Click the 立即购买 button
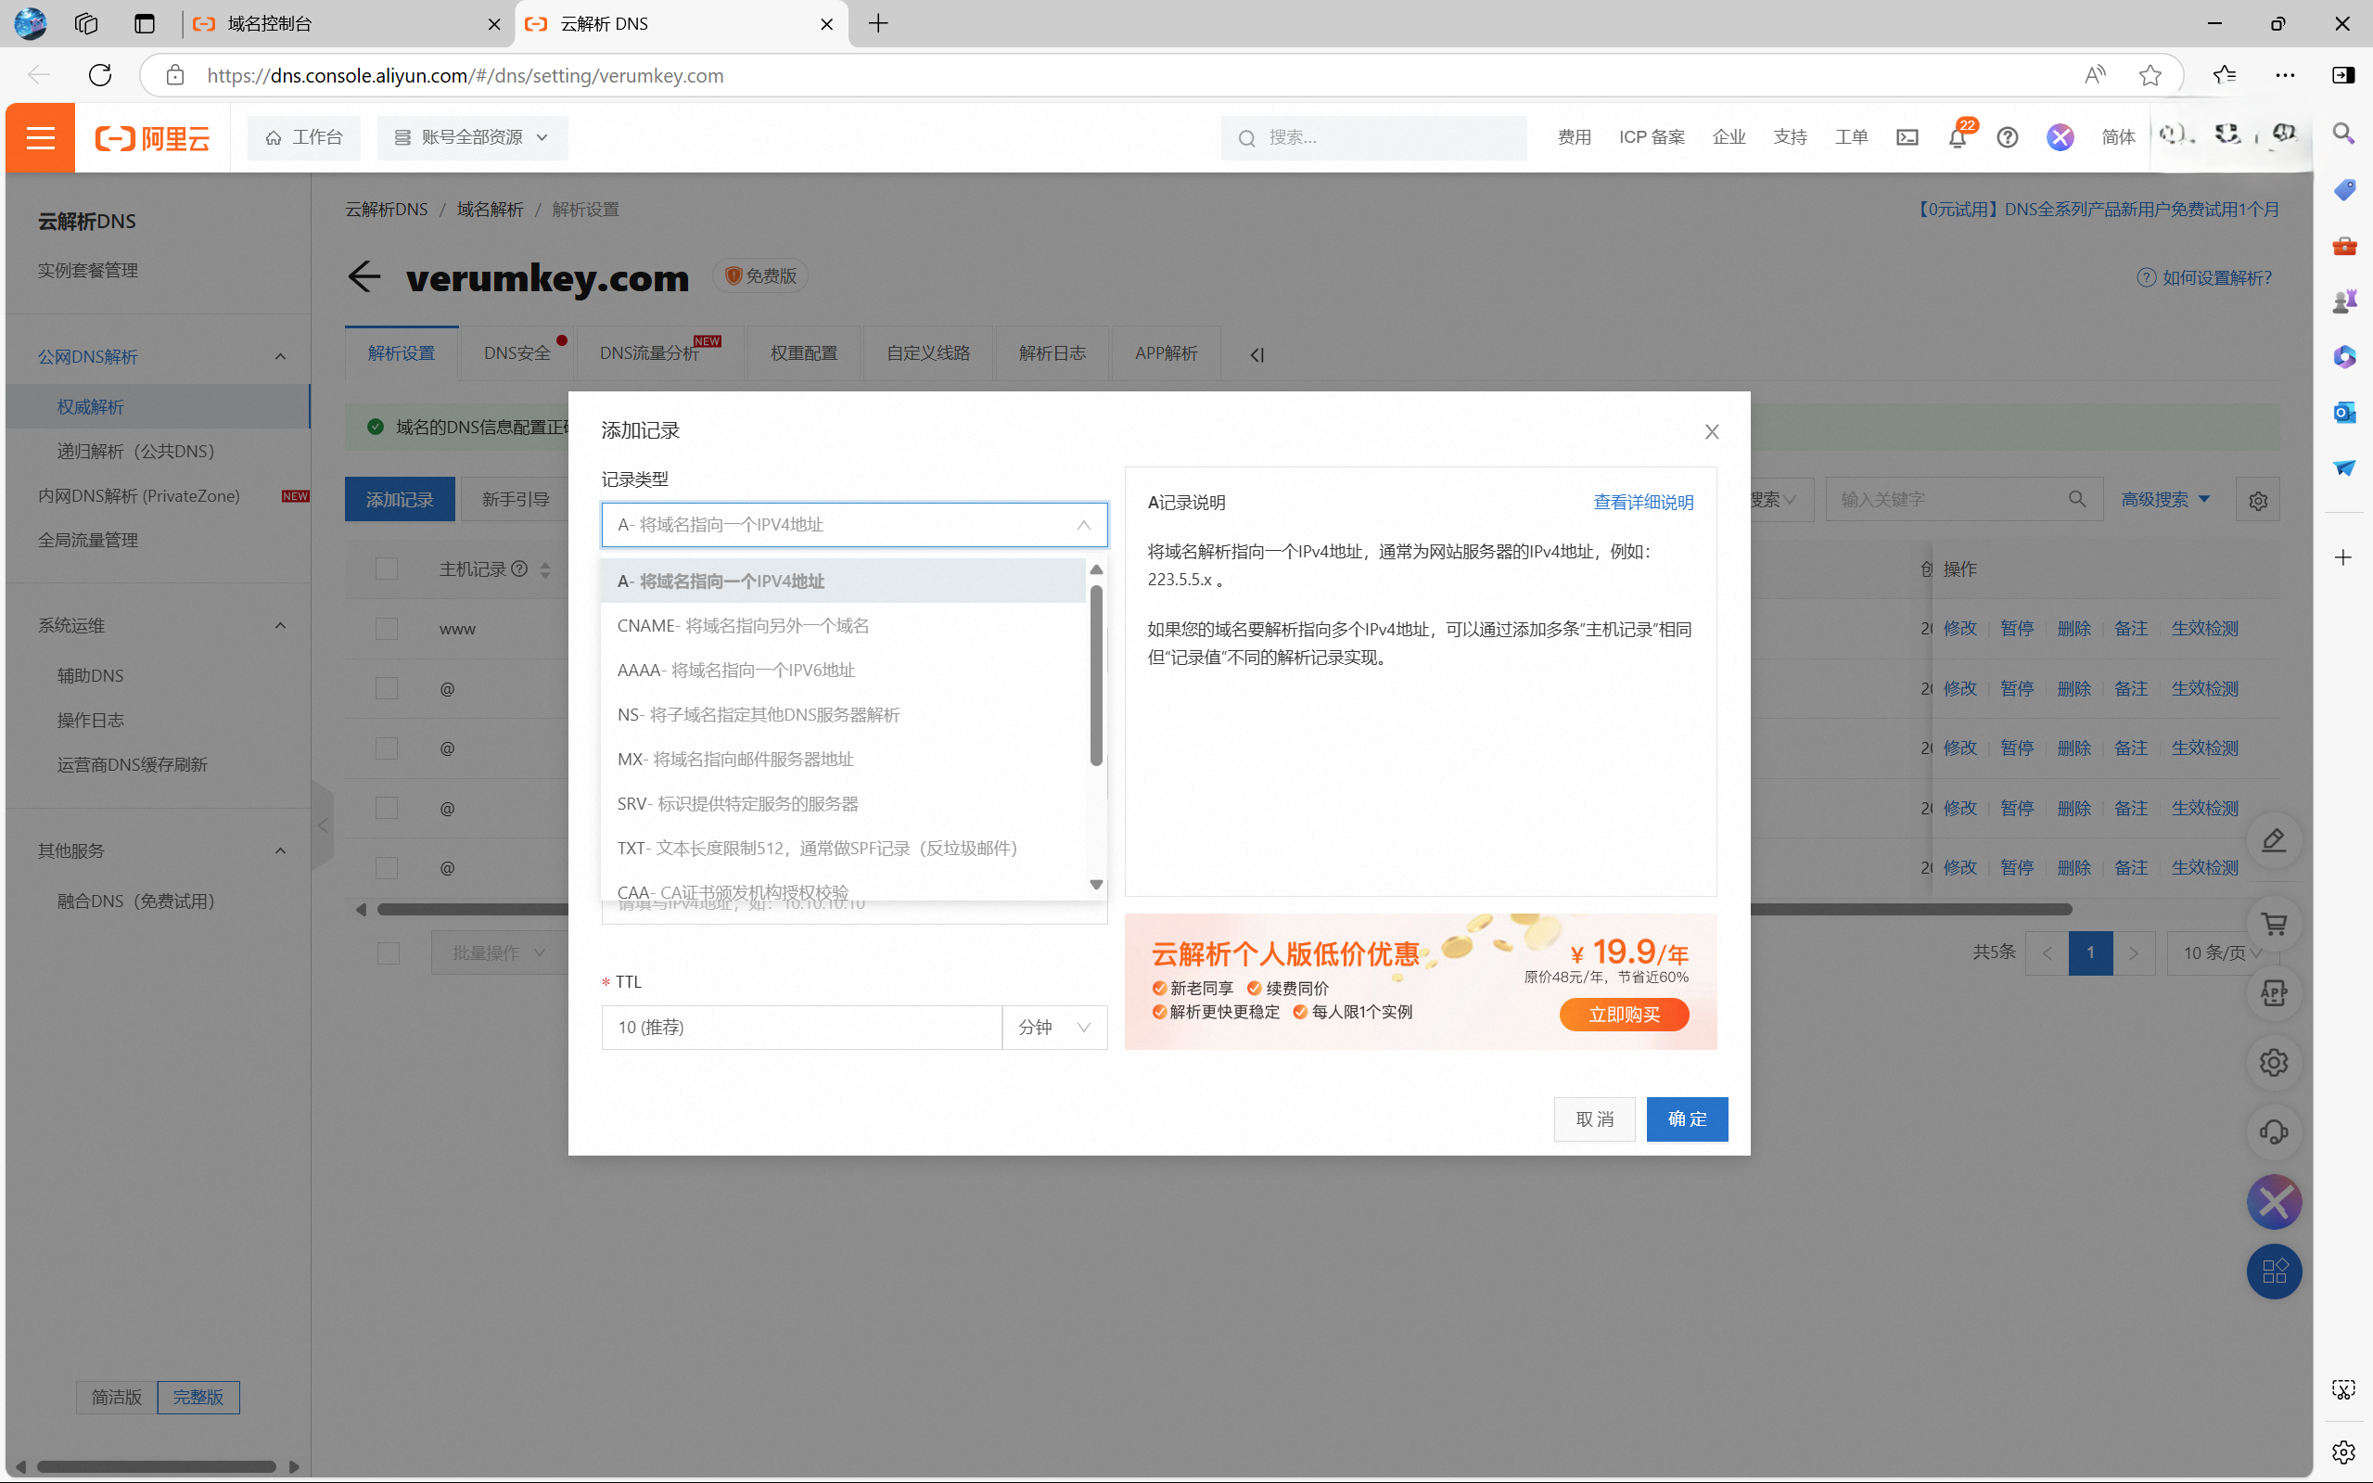 coord(1624,1016)
